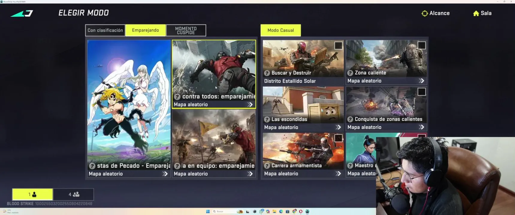This screenshot has width=515, height=215.
Task: Open help for Buscar y Destruir mode
Action: pyautogui.click(x=267, y=73)
